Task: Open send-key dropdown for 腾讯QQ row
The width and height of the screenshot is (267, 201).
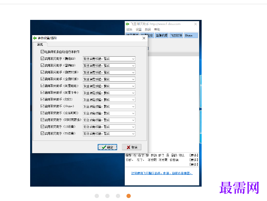Action: (x=109, y=59)
